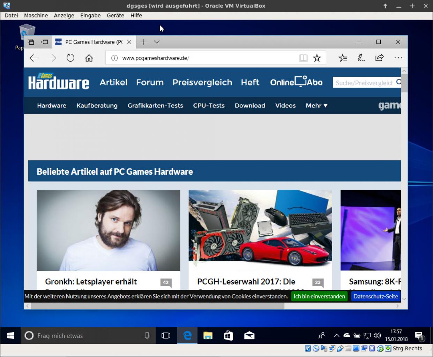Image resolution: width=433 pixels, height=357 pixels.
Task: Open Videos in the sub navigation
Action: [x=285, y=105]
